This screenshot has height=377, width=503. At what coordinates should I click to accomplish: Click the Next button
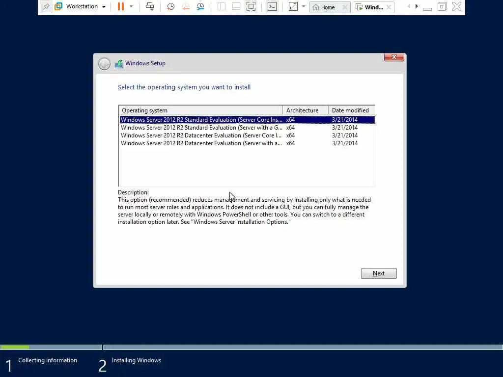pos(379,273)
